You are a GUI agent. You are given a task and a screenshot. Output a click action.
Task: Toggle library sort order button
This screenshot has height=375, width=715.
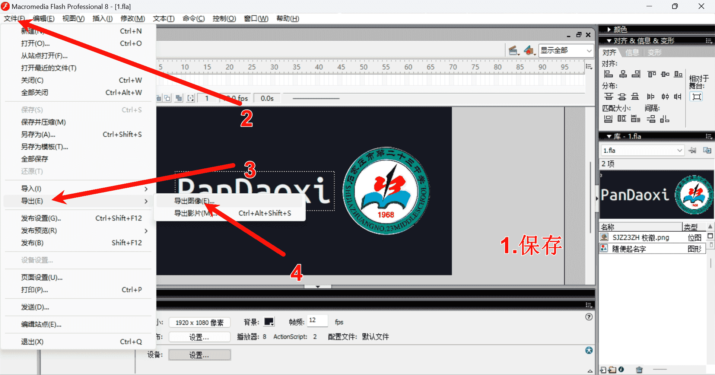tap(710, 226)
